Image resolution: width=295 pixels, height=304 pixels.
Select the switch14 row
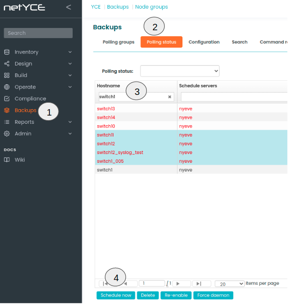pos(191,117)
